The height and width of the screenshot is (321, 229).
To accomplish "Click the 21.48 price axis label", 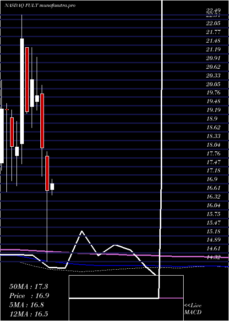I will [213, 41].
